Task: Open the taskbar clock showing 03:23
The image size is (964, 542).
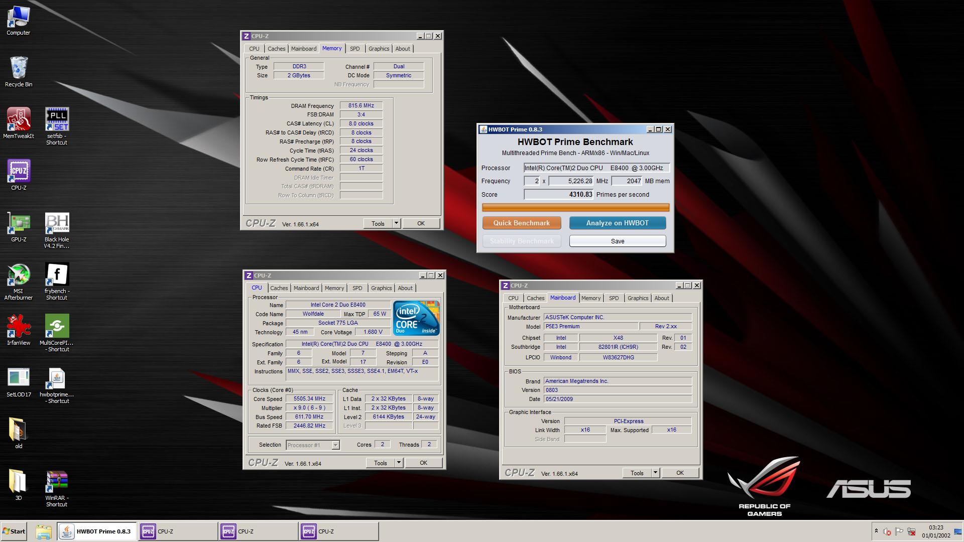Action: [936, 531]
